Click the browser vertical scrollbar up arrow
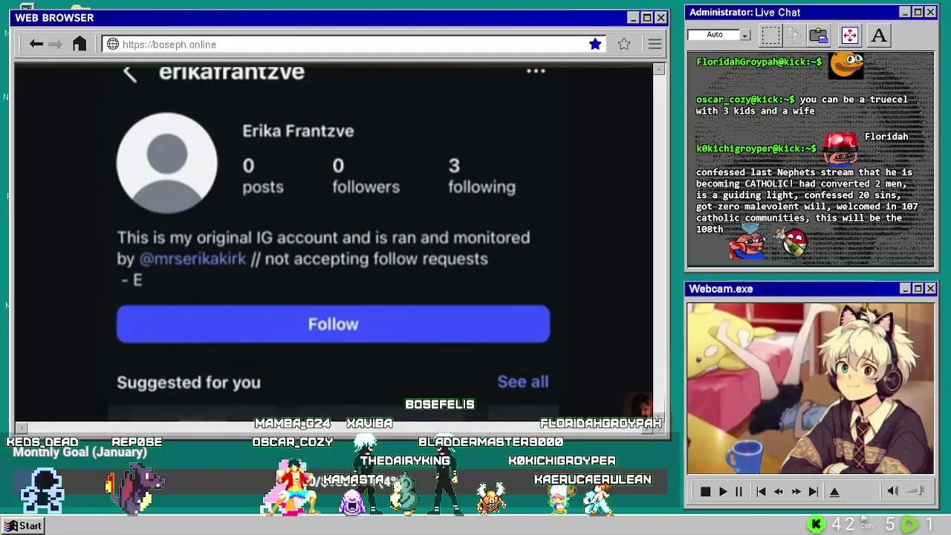The width and height of the screenshot is (951, 535). click(659, 69)
